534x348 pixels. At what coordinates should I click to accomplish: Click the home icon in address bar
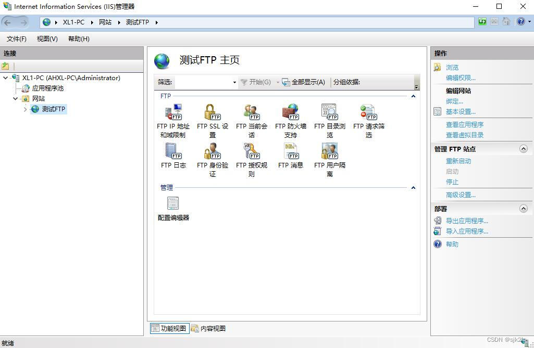coord(506,22)
